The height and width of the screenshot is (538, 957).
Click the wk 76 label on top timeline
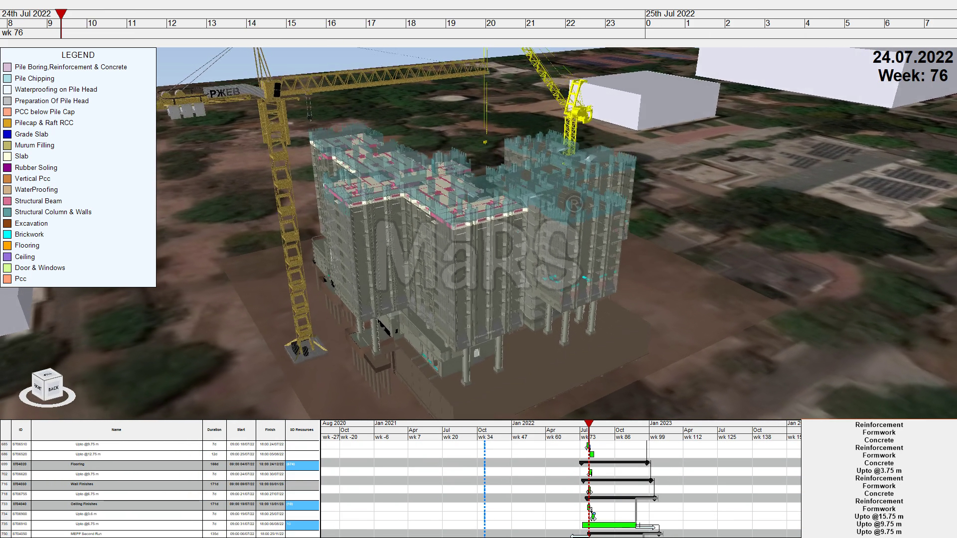[x=12, y=33]
